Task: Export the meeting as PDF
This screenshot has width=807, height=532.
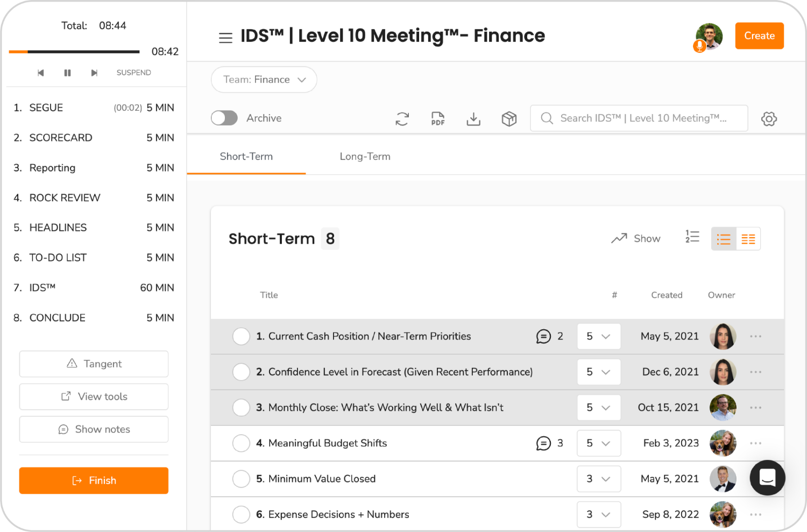Action: [437, 118]
